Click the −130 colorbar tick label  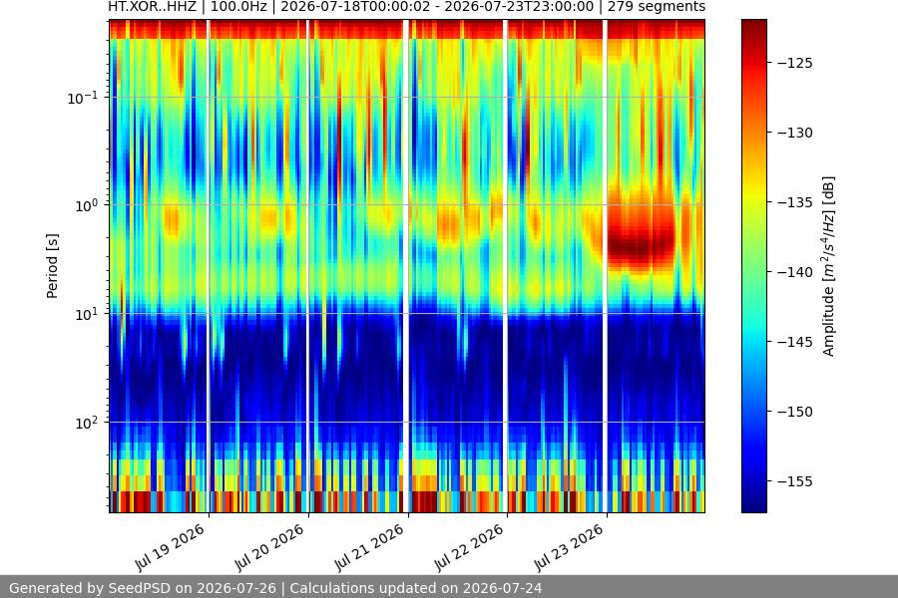795,133
